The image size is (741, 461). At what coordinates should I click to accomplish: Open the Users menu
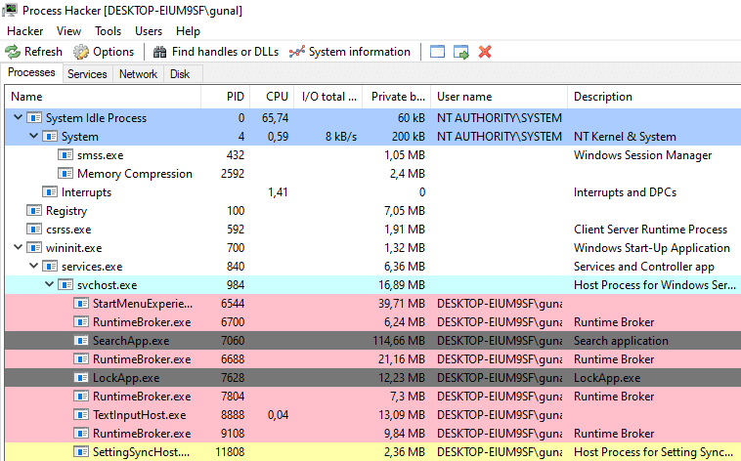click(x=149, y=31)
